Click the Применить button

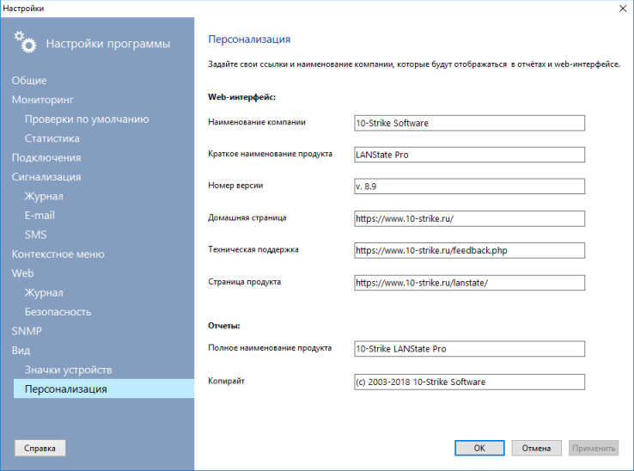click(x=594, y=449)
